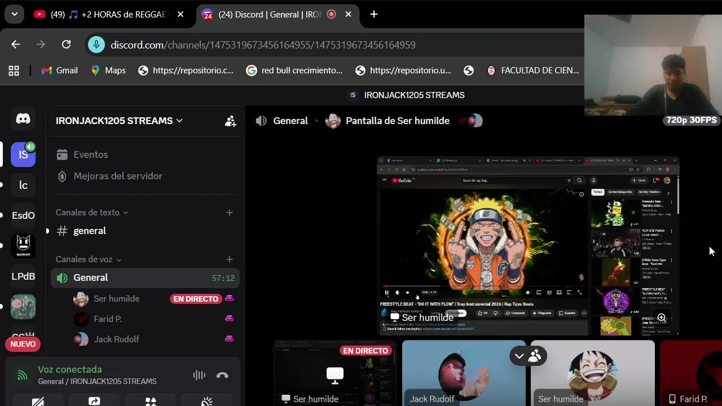Switch to the +2 HORAS de REGGAE tab
This screenshot has width=722, height=406.
point(110,15)
